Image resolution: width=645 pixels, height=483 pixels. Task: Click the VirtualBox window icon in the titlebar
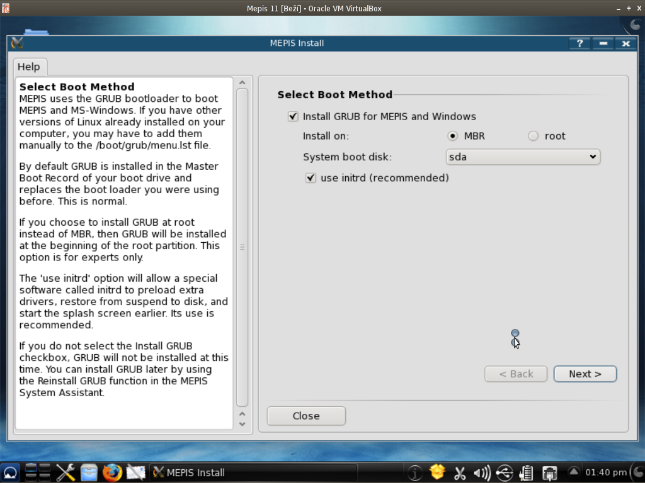pos(5,8)
